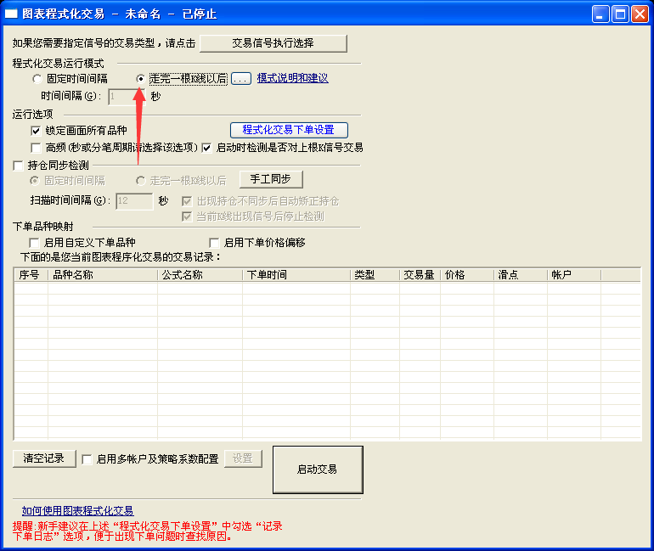The width and height of the screenshot is (654, 551).
Task: Click the 时间间隔 seconds input field
Action: (x=127, y=97)
